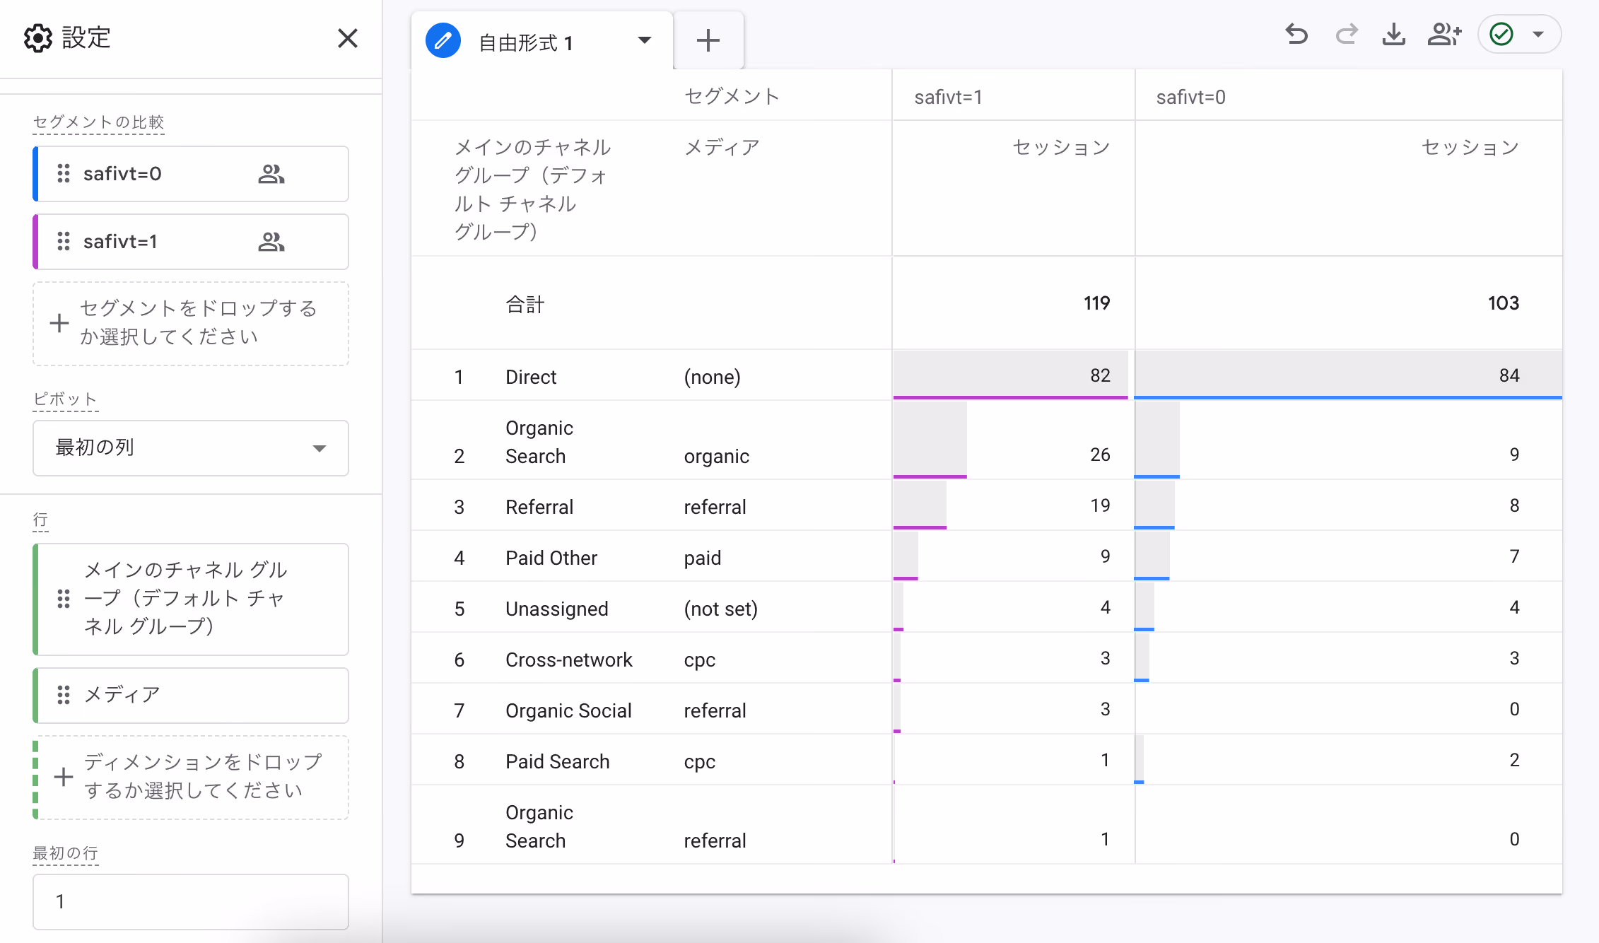Click the paid media cell

[x=702, y=558]
